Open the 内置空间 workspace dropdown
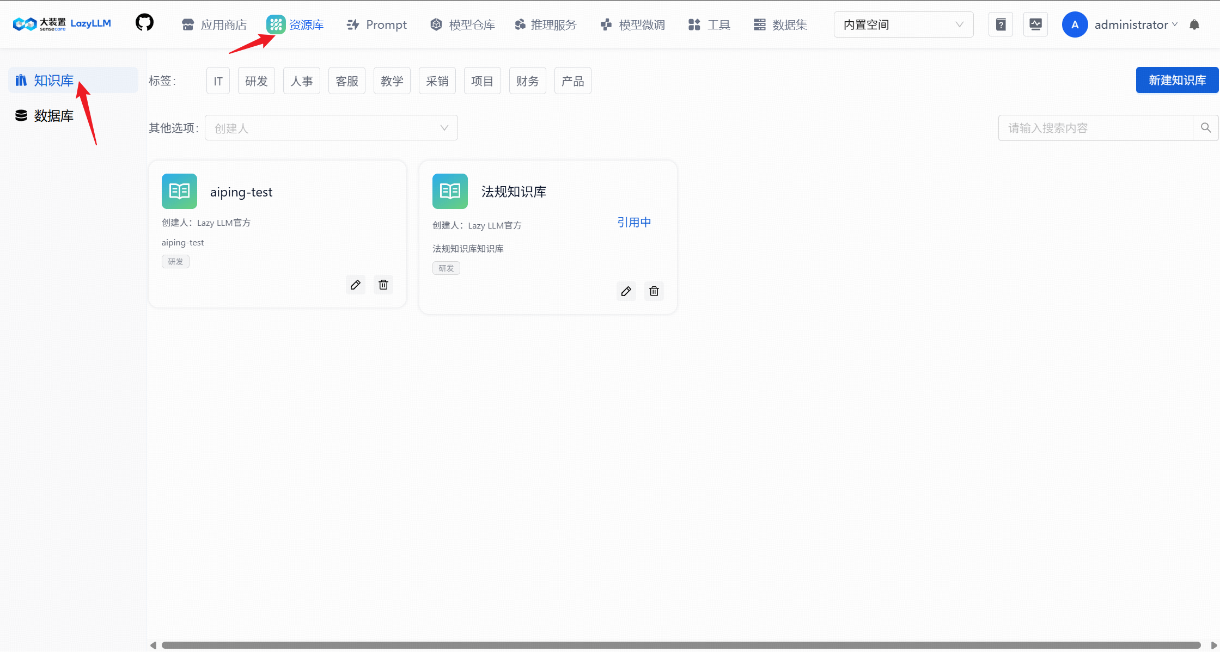Image resolution: width=1220 pixels, height=652 pixels. coord(903,24)
